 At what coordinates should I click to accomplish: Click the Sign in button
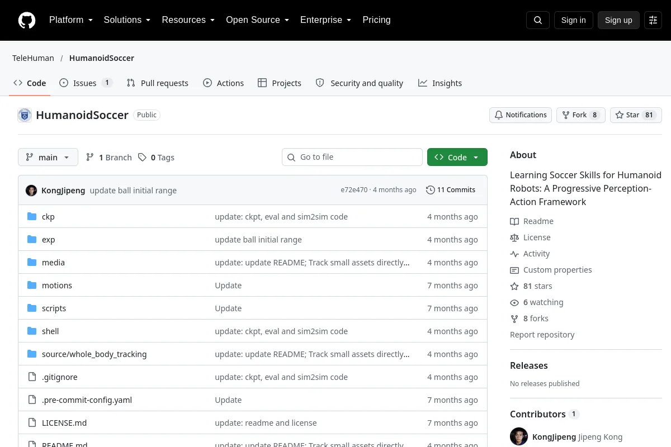(573, 20)
